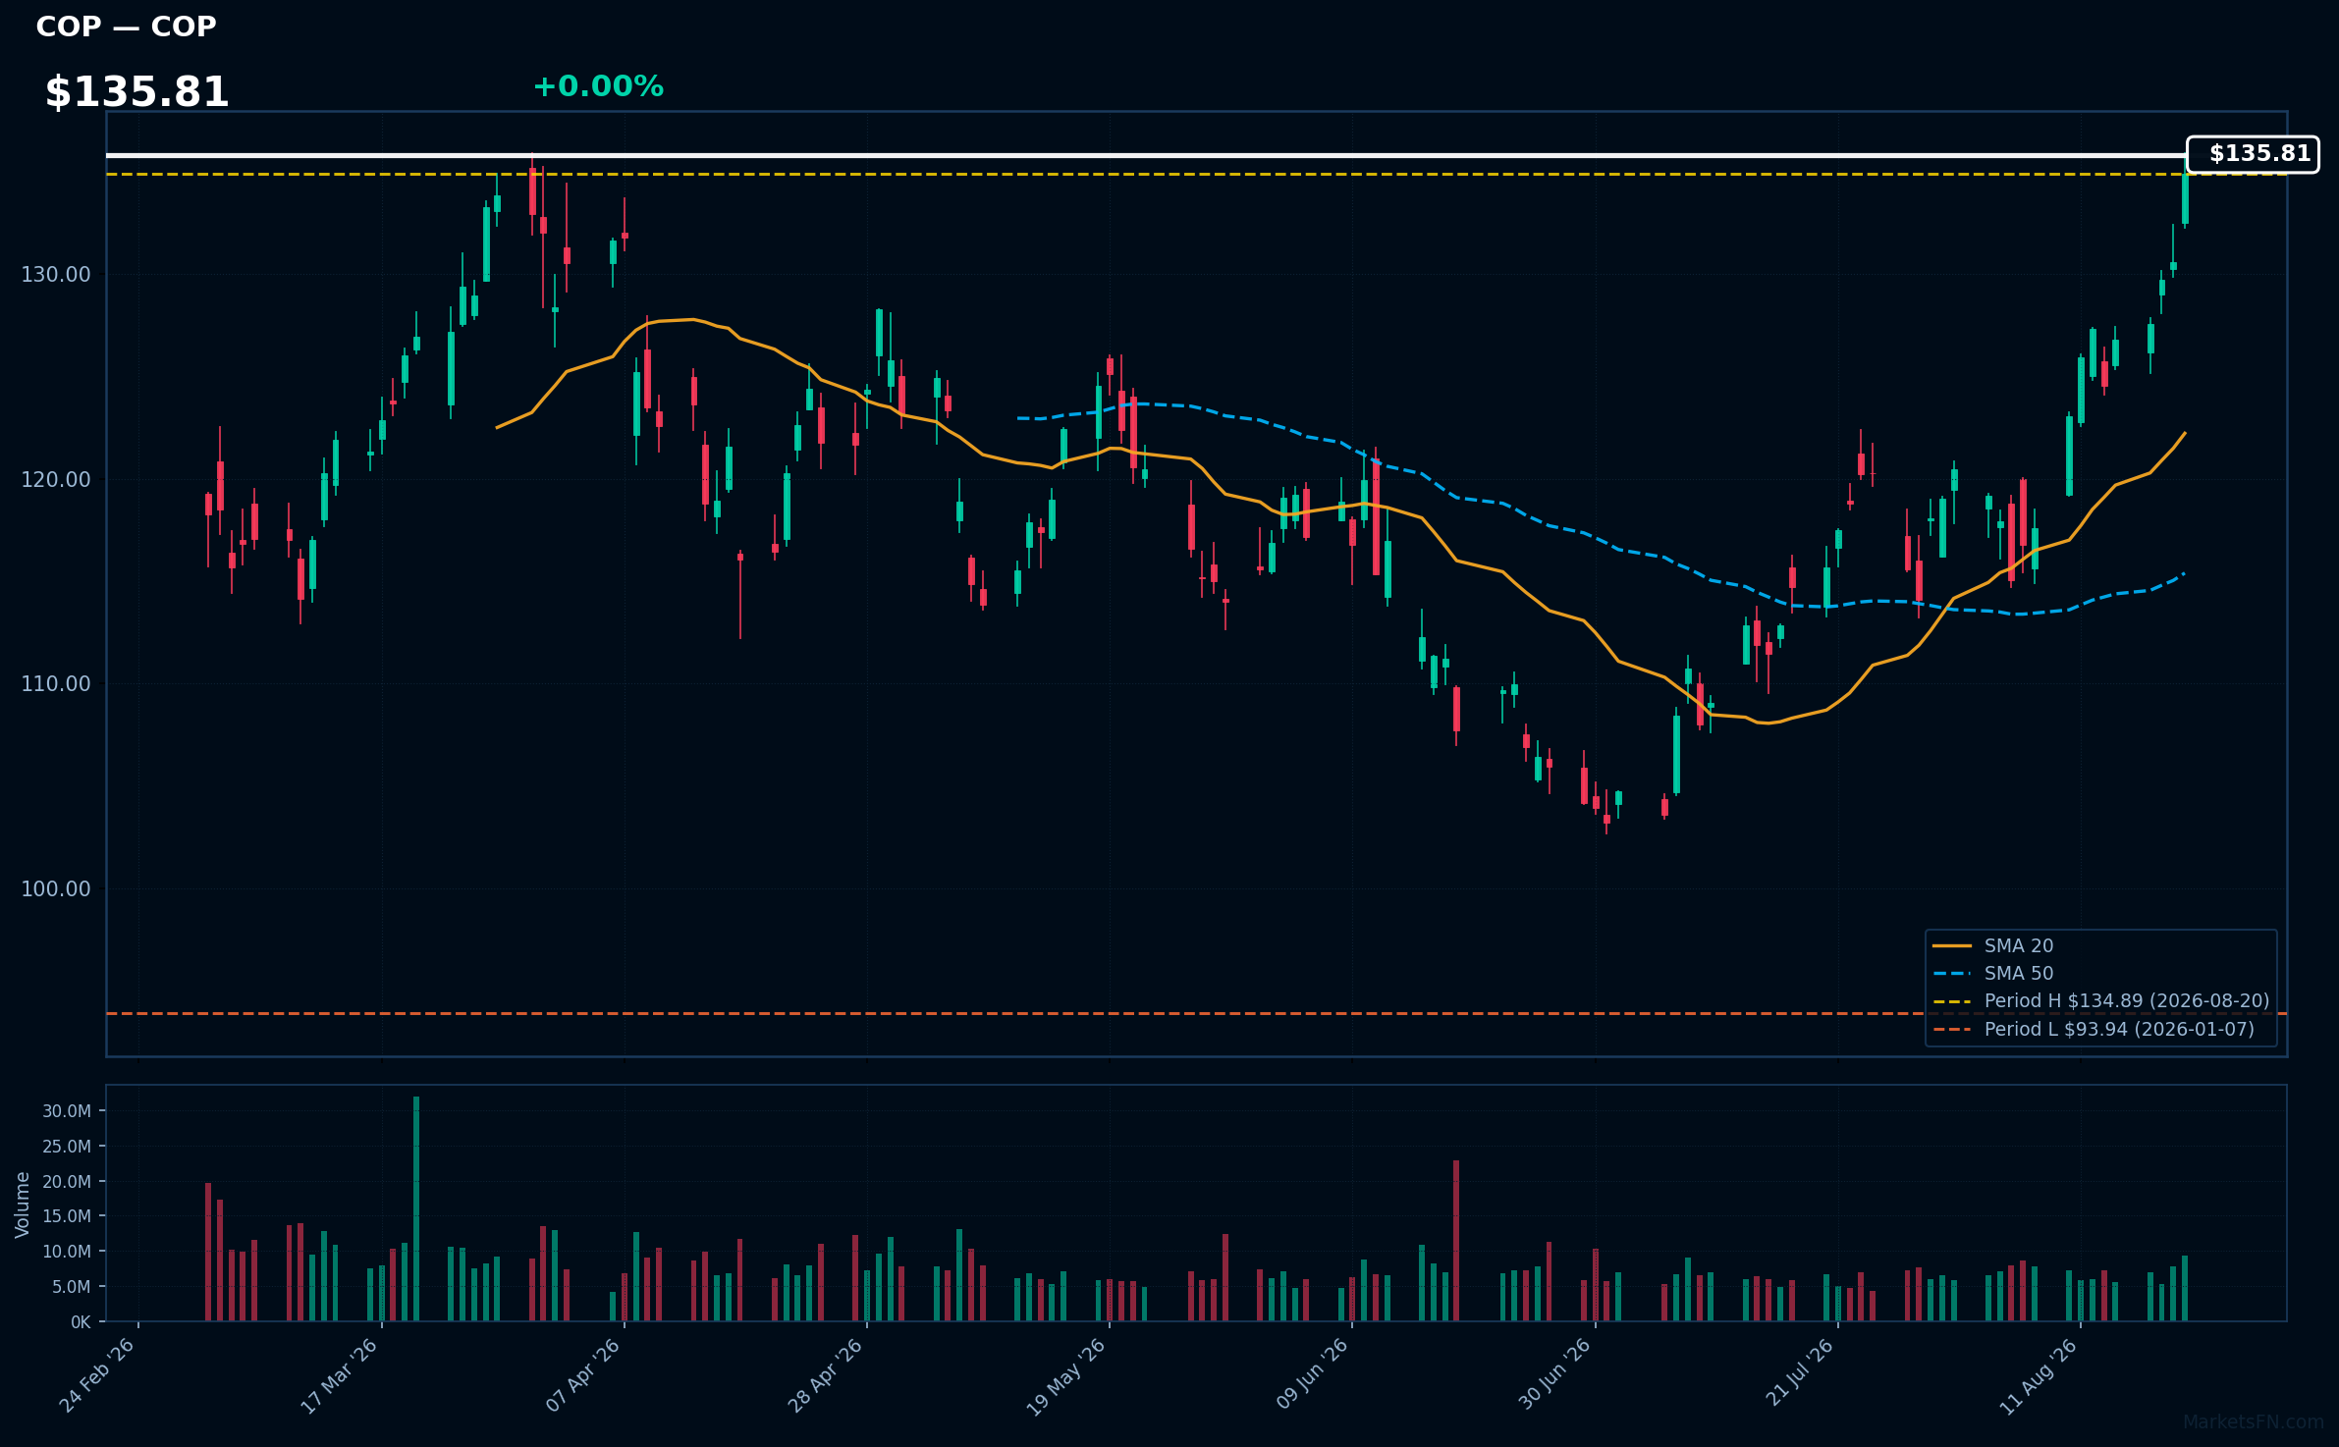Click the tallest green volume bar above 30M

click(416, 1209)
